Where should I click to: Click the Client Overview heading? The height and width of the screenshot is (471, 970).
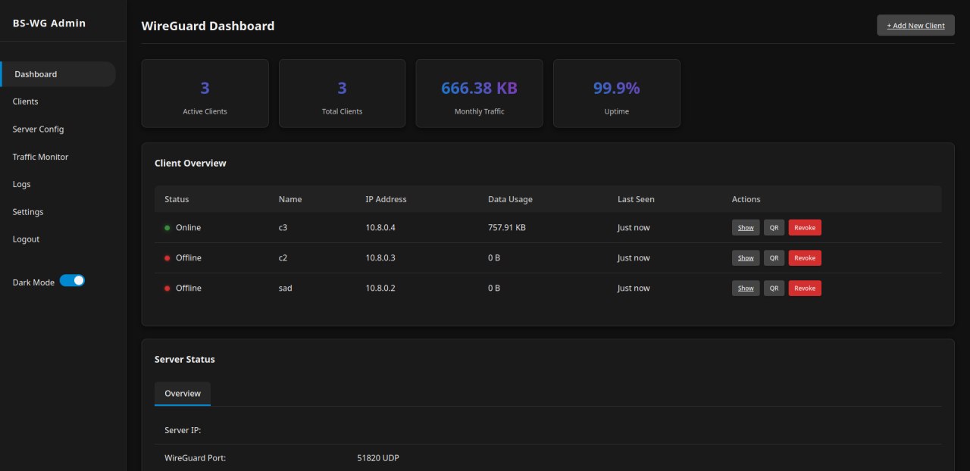coord(190,163)
